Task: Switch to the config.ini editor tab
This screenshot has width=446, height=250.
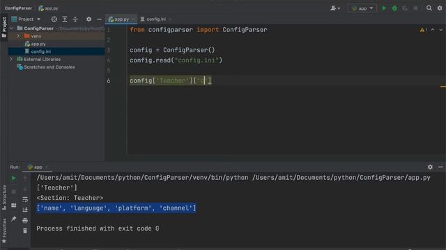Action: [x=153, y=19]
